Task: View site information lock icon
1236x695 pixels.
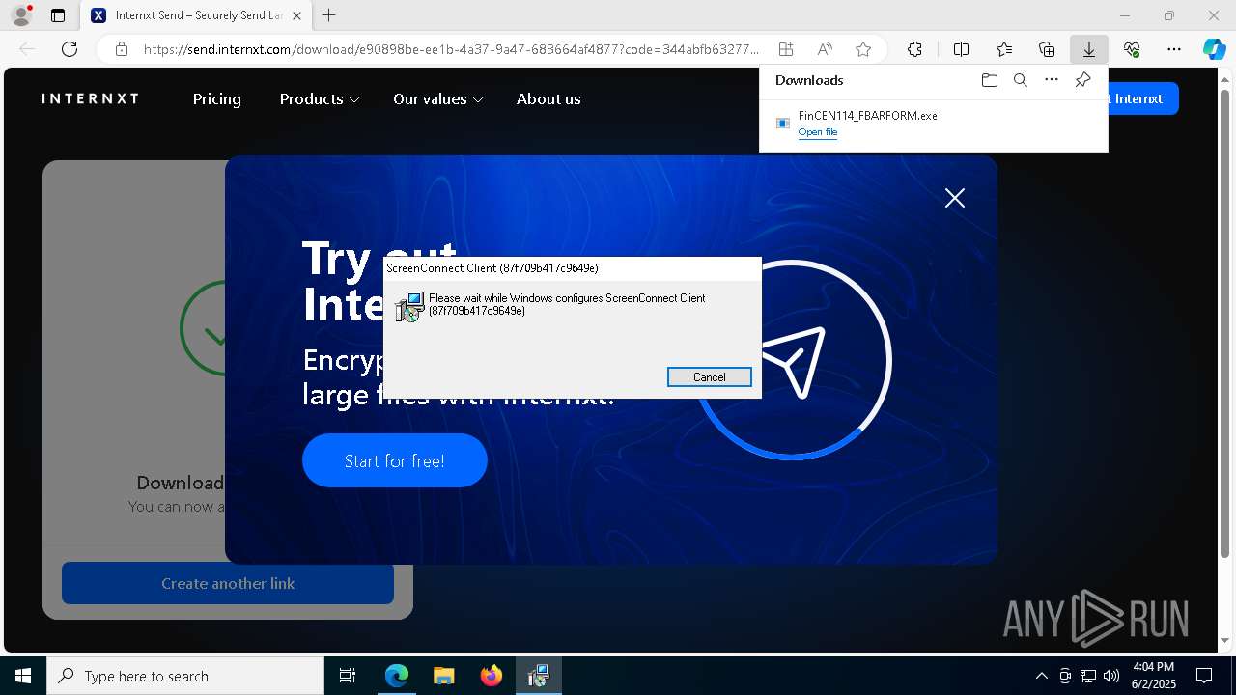Action: point(122,49)
